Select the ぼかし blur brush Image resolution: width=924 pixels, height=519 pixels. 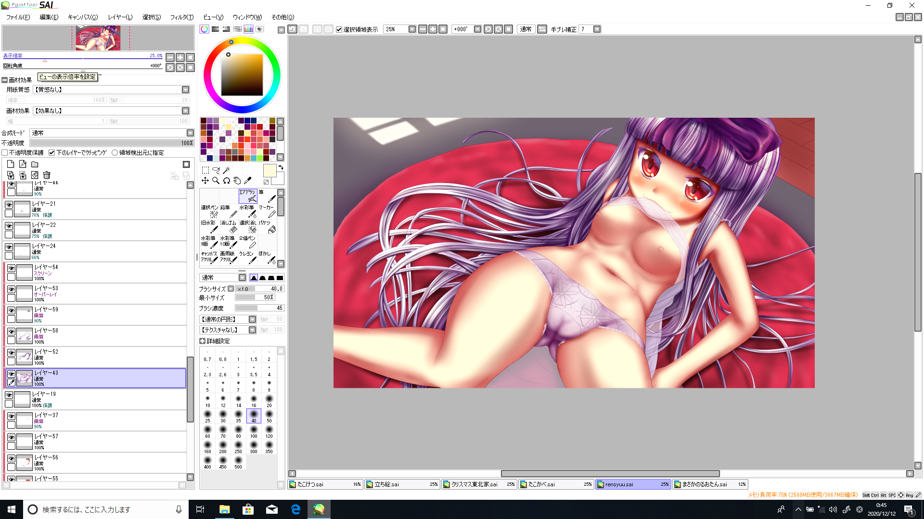[267, 258]
